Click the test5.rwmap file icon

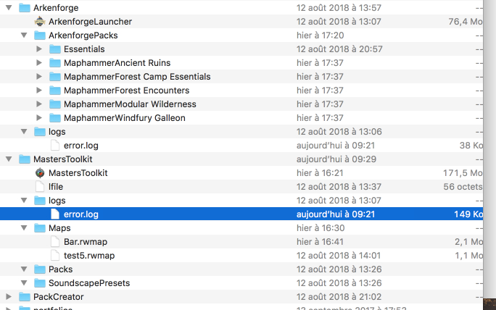tap(55, 256)
